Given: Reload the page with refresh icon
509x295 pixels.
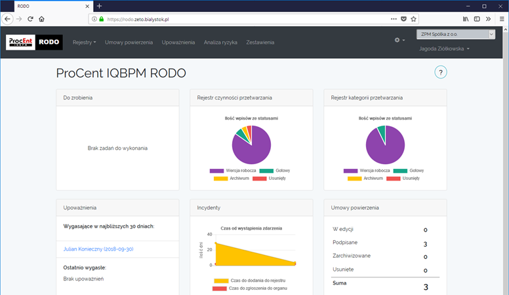Looking at the screenshot, I should click(30, 19).
